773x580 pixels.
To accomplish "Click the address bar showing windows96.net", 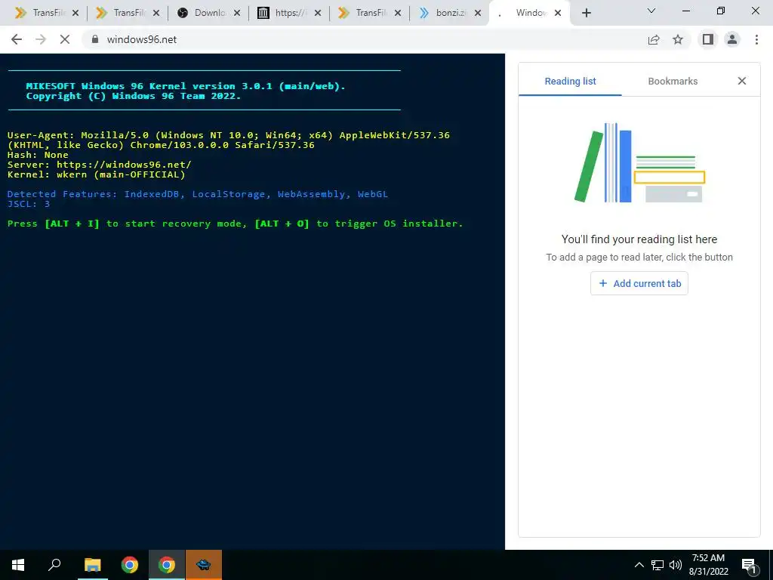I will [365, 39].
